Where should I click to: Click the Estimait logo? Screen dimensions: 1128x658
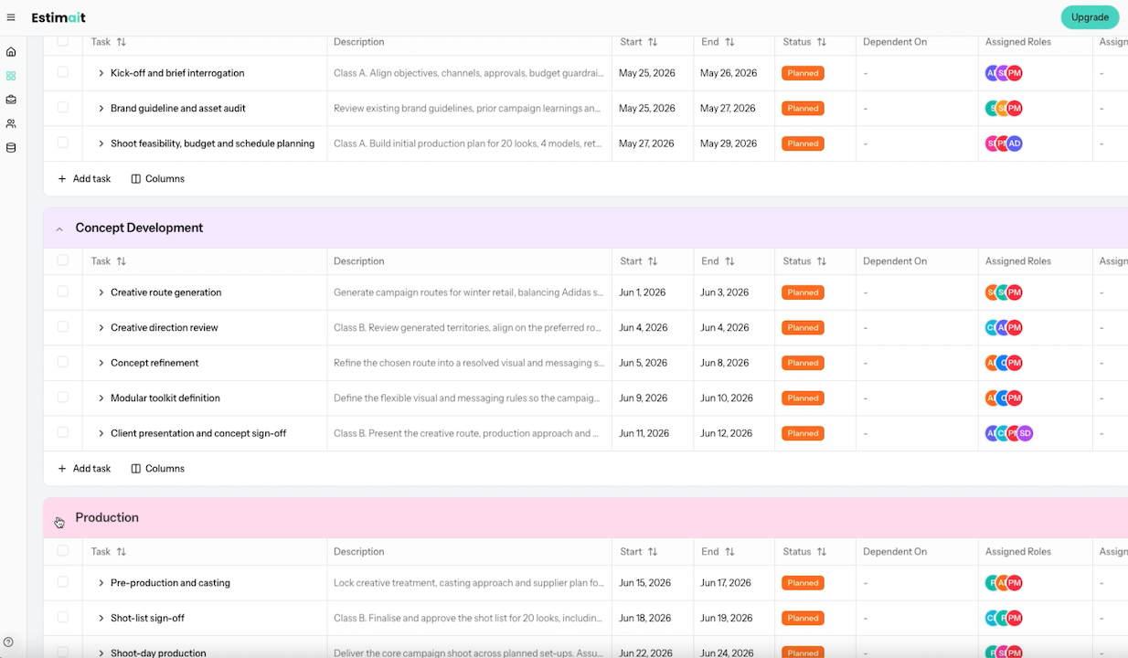(59, 17)
